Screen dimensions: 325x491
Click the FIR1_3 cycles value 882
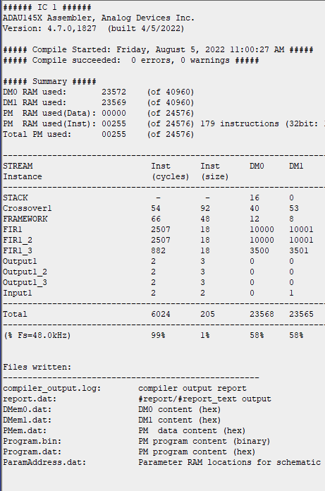tap(159, 251)
